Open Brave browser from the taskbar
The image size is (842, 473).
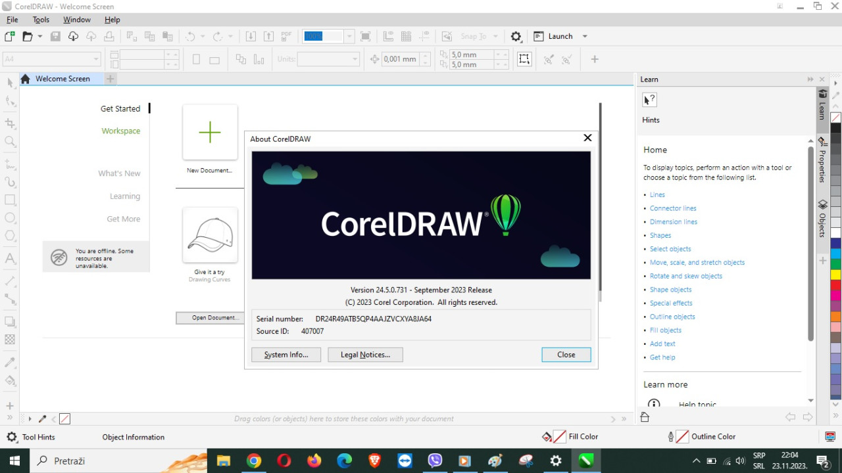click(x=374, y=461)
